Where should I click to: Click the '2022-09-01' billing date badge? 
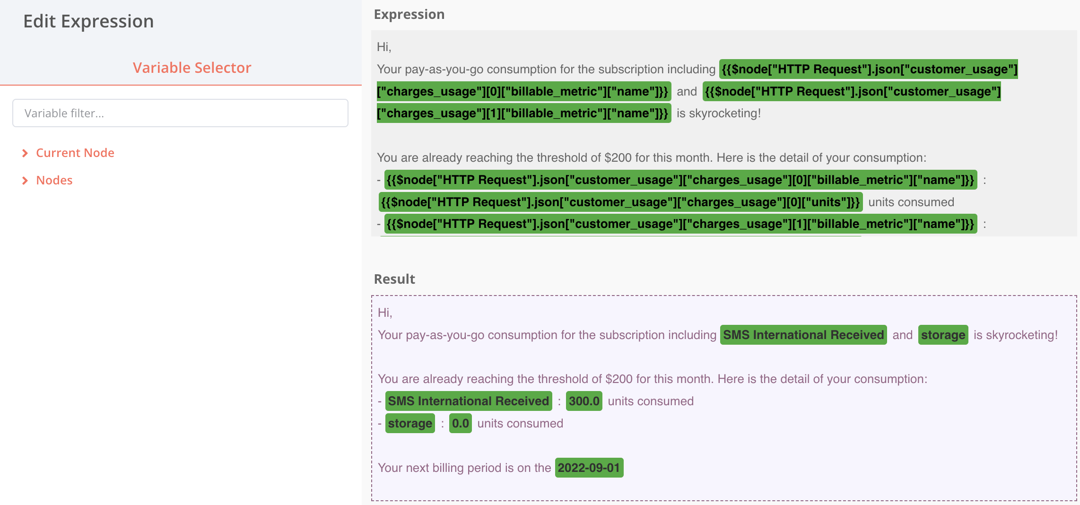click(589, 468)
